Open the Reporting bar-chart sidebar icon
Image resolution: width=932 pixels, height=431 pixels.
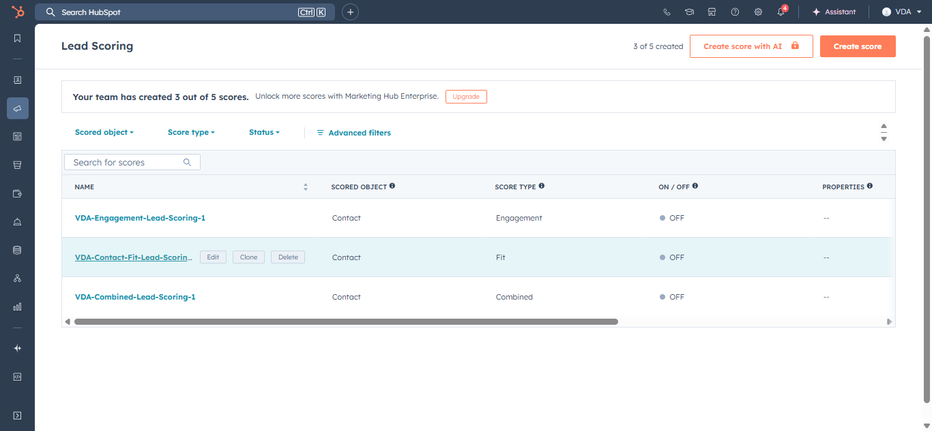pos(18,307)
